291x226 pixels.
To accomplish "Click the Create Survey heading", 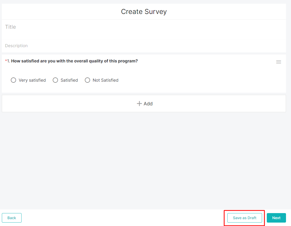I will click(144, 12).
